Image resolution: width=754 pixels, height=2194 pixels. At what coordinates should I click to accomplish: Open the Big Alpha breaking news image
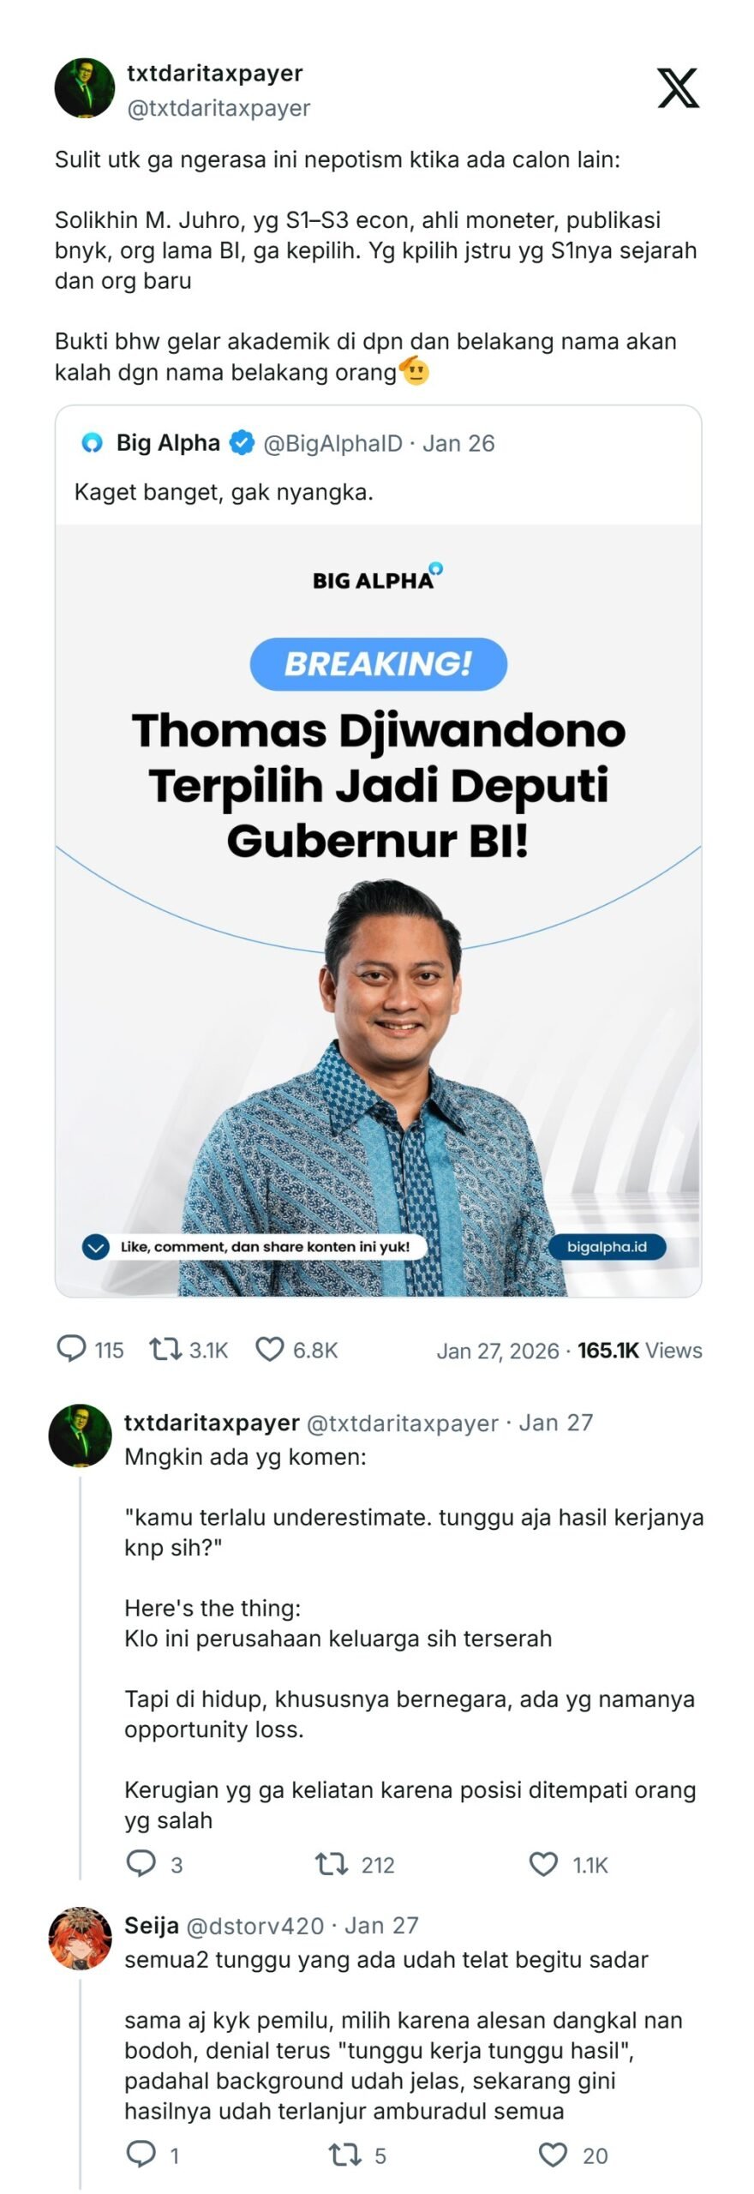378,910
